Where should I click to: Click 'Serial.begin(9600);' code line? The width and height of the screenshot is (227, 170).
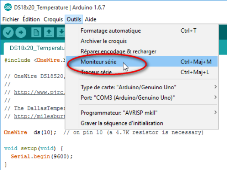point(42,156)
